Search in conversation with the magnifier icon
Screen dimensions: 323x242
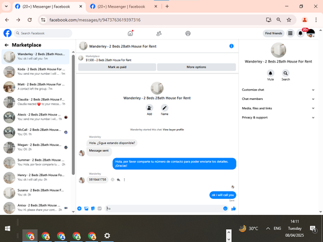[x=286, y=73]
